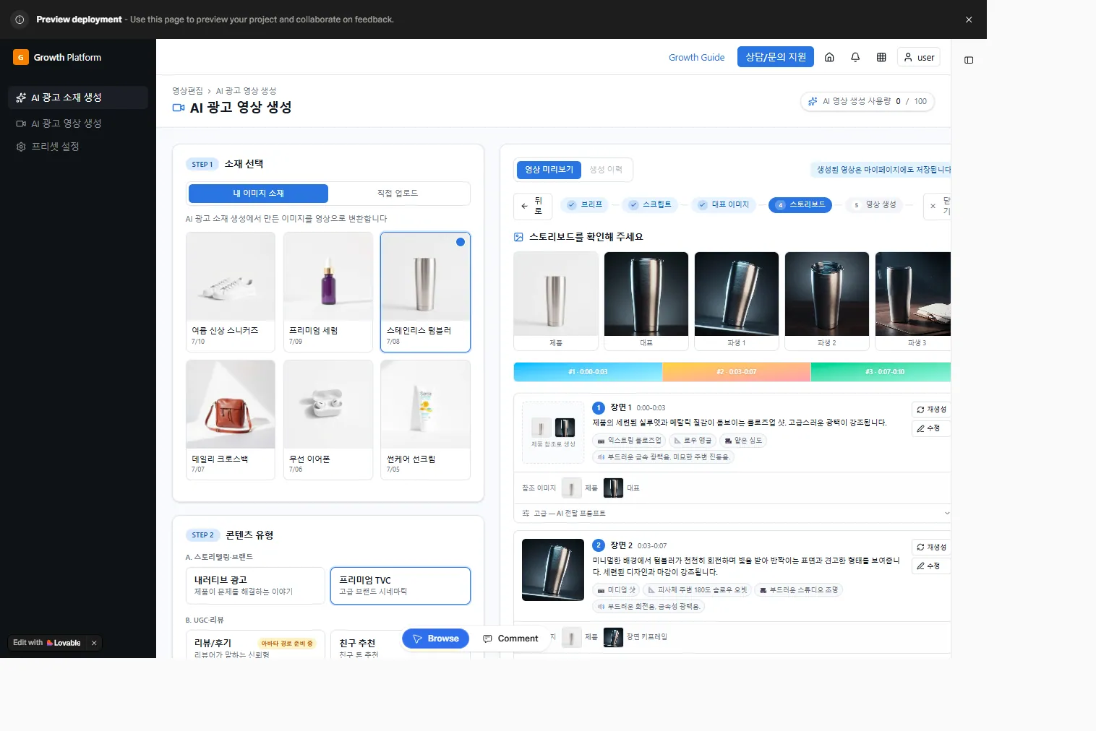The width and height of the screenshot is (1096, 731).
Task: Select the 여름 신상 스니커즈 image card
Action: click(231, 292)
